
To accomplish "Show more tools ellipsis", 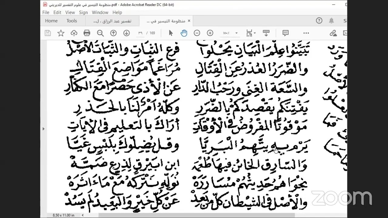I will (x=306, y=33).
